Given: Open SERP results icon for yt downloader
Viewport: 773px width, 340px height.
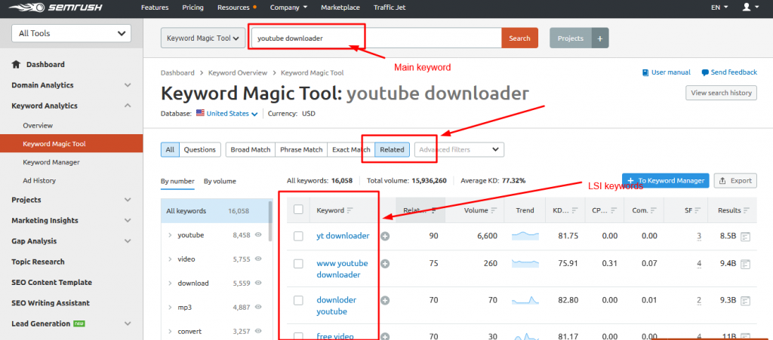Looking at the screenshot, I should pyautogui.click(x=745, y=237).
